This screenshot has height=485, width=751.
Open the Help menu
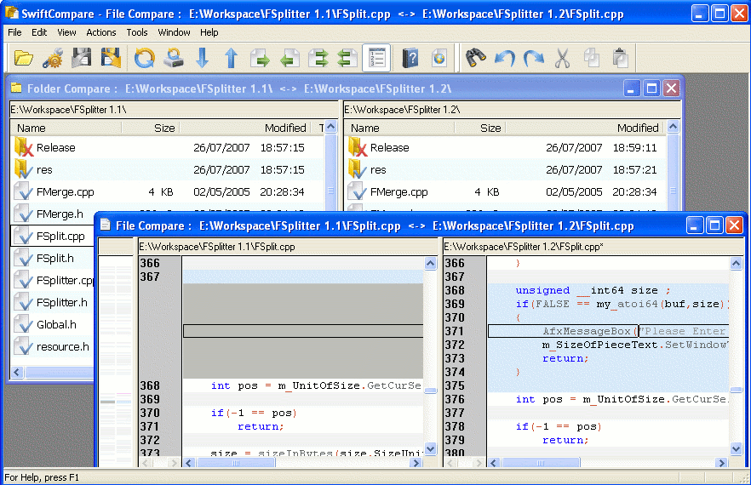pos(209,32)
